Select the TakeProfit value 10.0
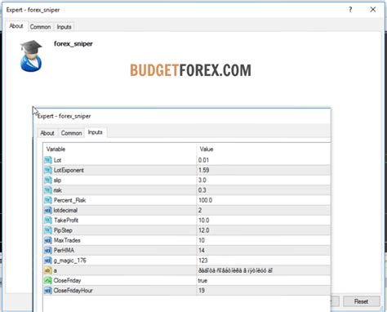387x312 pixels. 204,221
